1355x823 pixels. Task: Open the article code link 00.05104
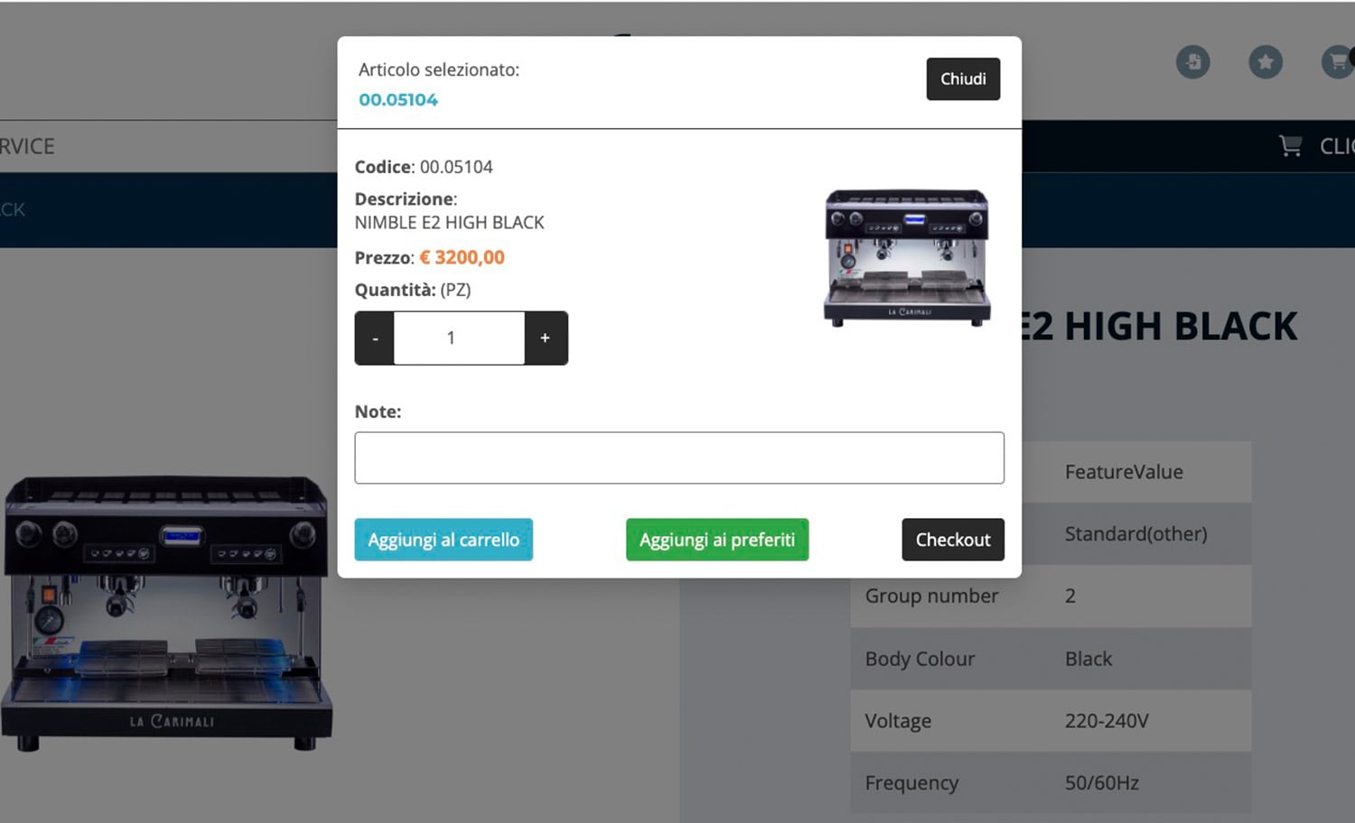coord(398,100)
